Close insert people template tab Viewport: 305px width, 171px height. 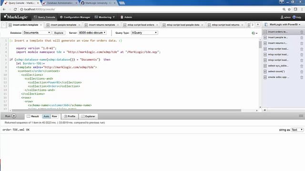click(x=79, y=25)
